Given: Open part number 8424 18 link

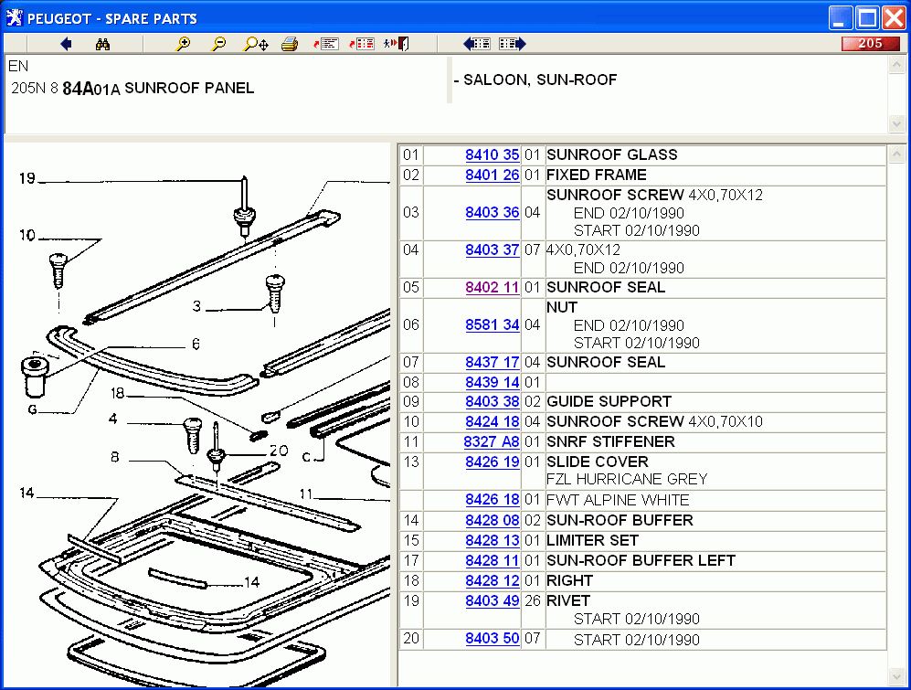Looking at the screenshot, I should (x=493, y=421).
